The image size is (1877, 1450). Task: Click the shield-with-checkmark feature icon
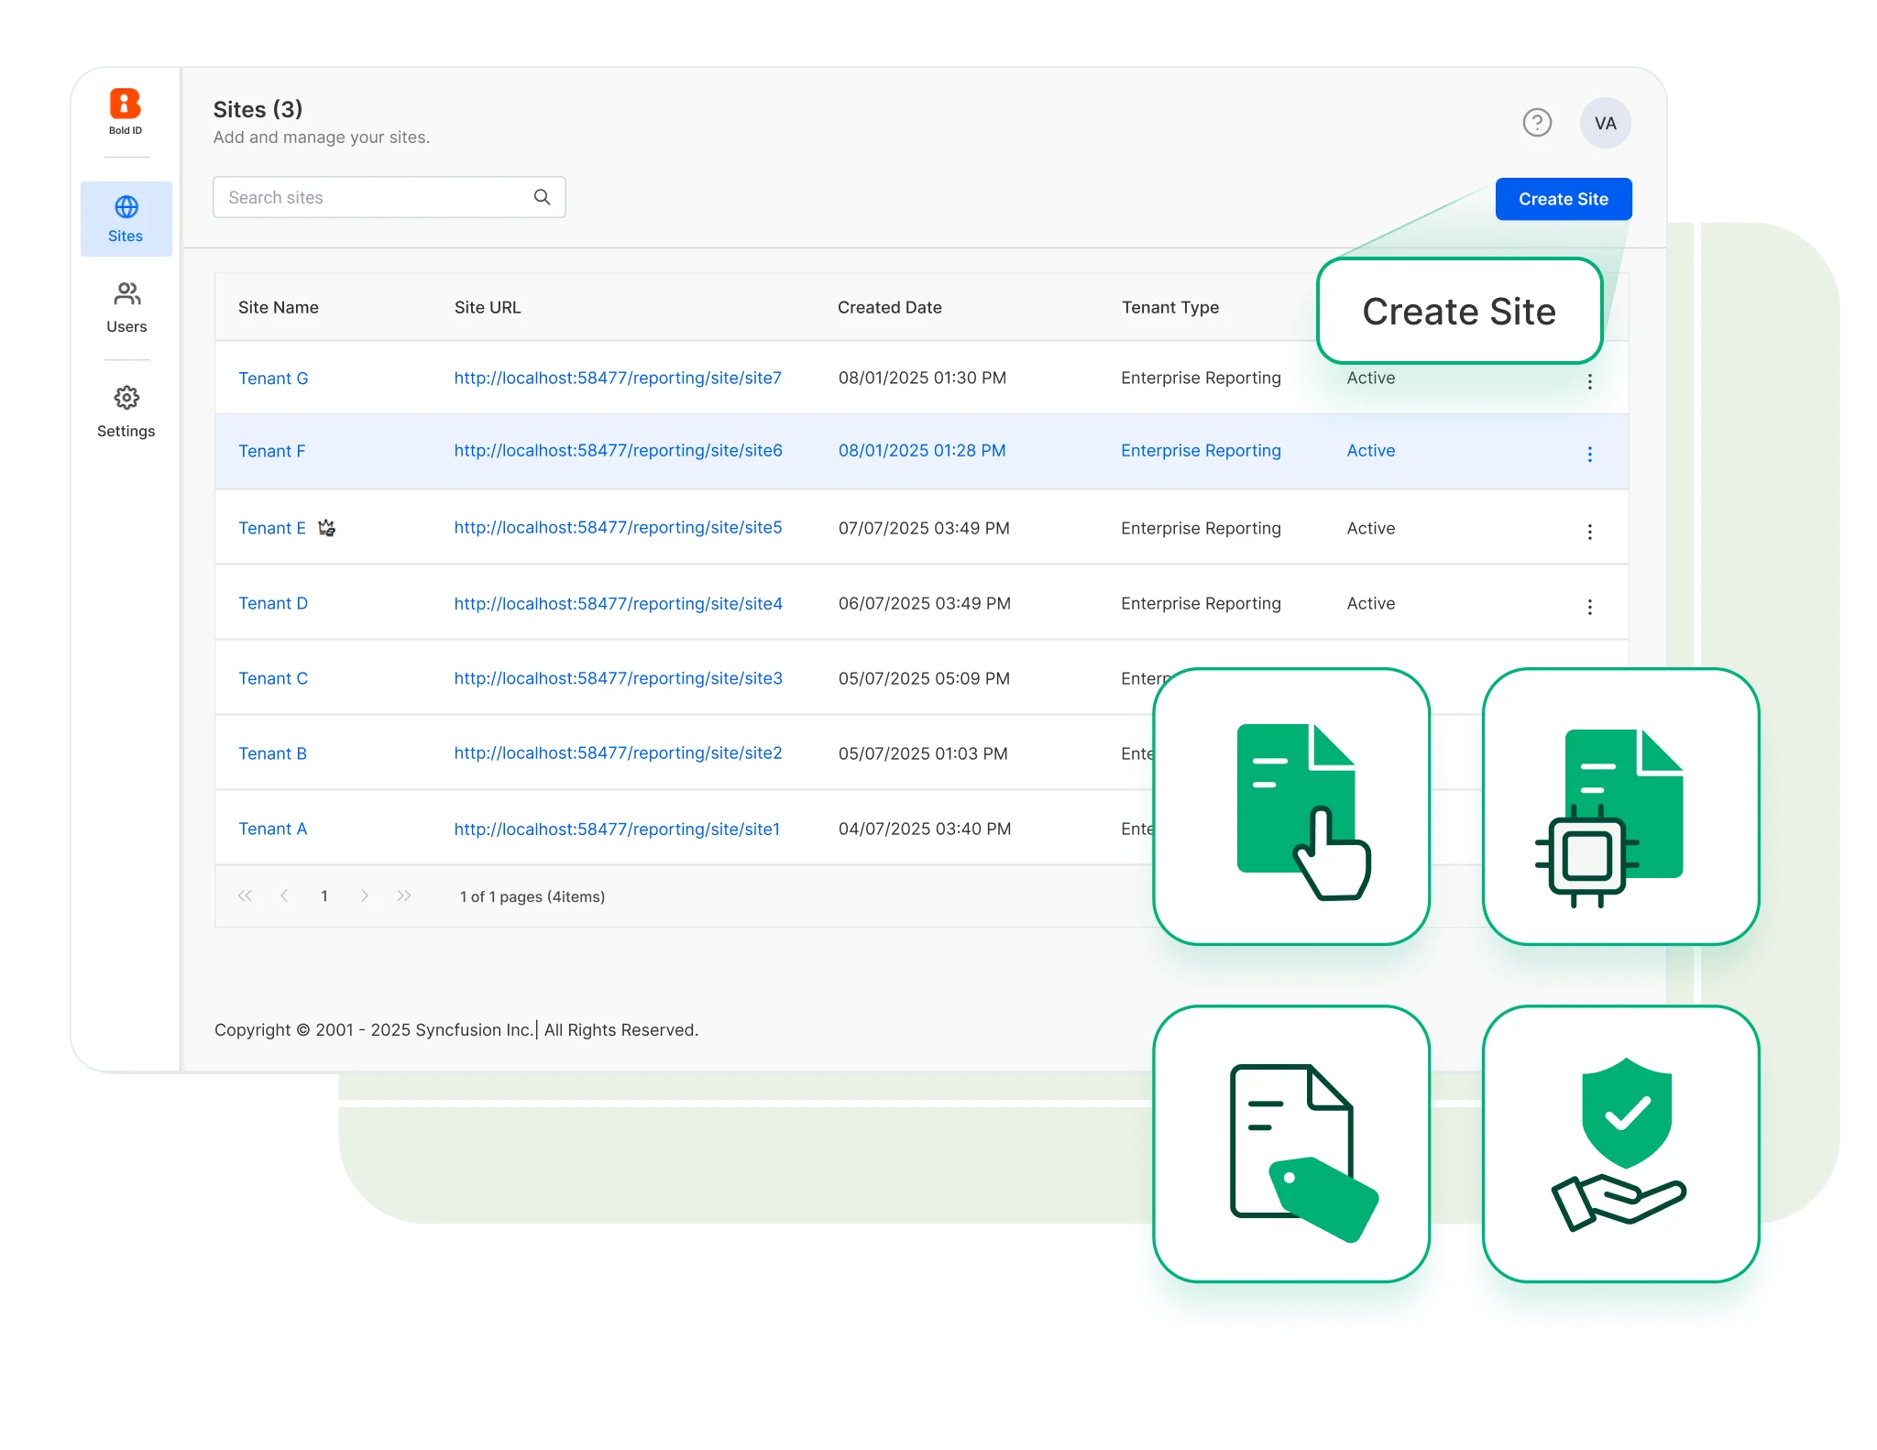click(x=1620, y=1139)
